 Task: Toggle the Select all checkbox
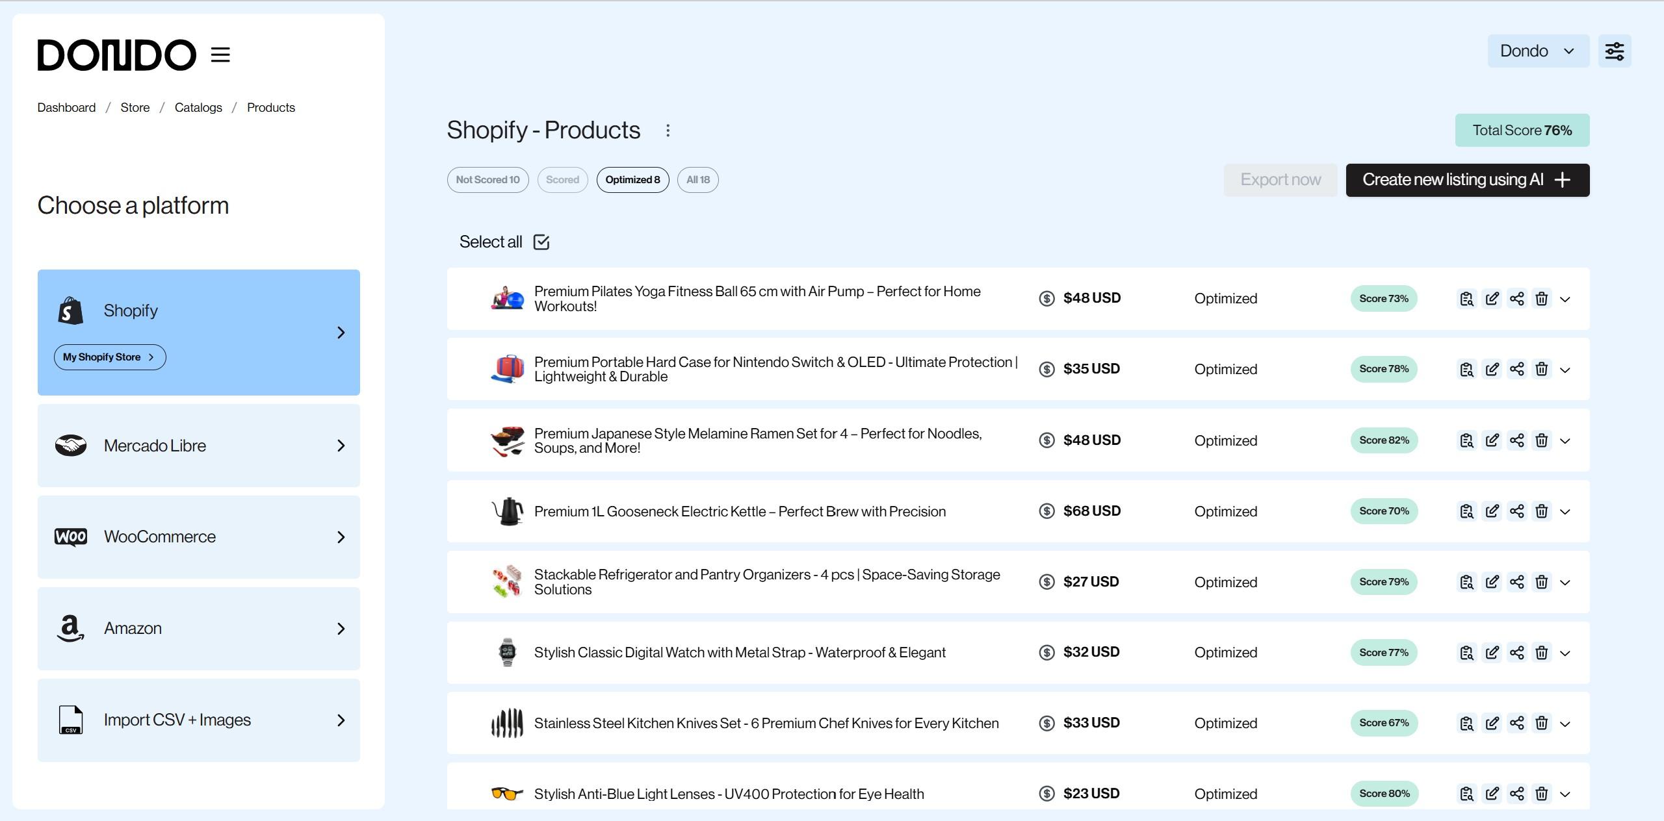(541, 242)
